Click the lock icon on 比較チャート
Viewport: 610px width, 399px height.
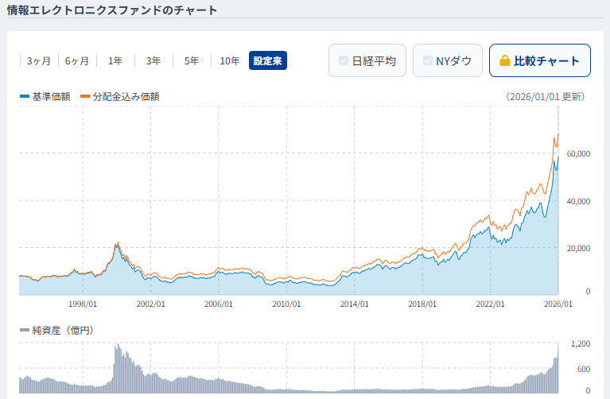click(x=504, y=60)
